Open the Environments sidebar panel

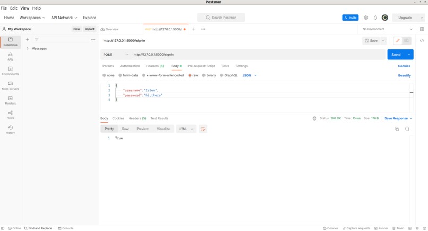(11, 71)
